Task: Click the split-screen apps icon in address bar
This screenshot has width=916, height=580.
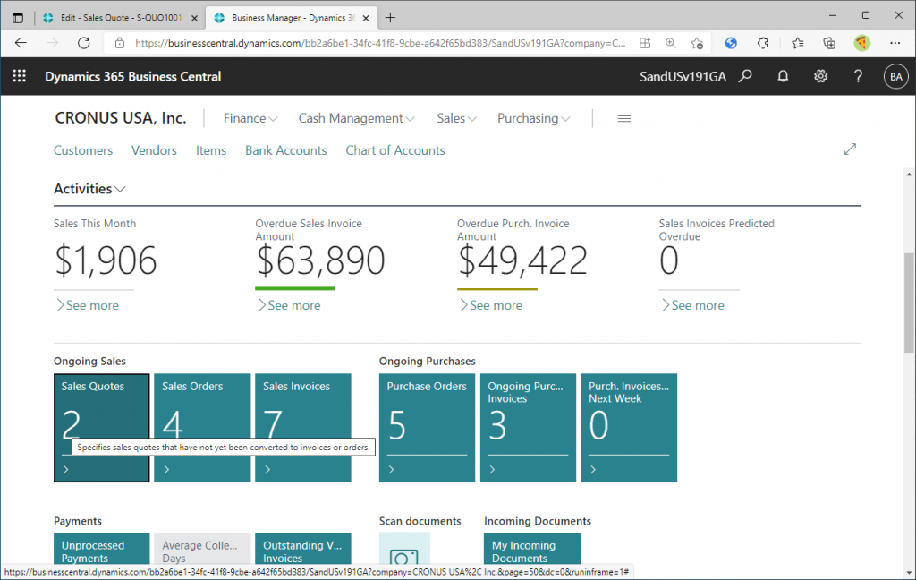Action: (x=645, y=43)
